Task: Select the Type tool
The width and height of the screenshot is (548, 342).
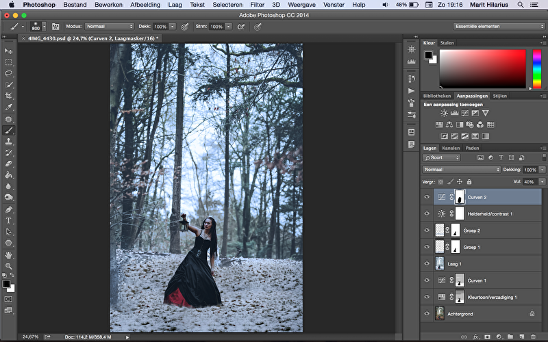Action: pos(8,220)
